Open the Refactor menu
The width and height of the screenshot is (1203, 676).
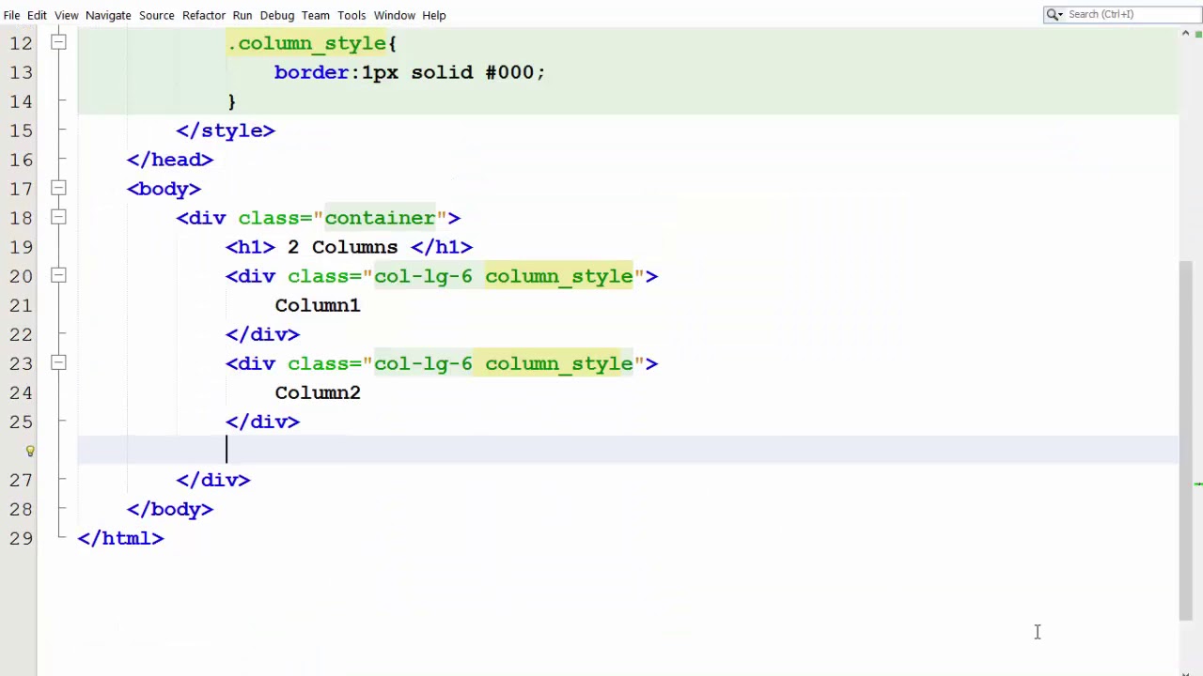point(204,15)
